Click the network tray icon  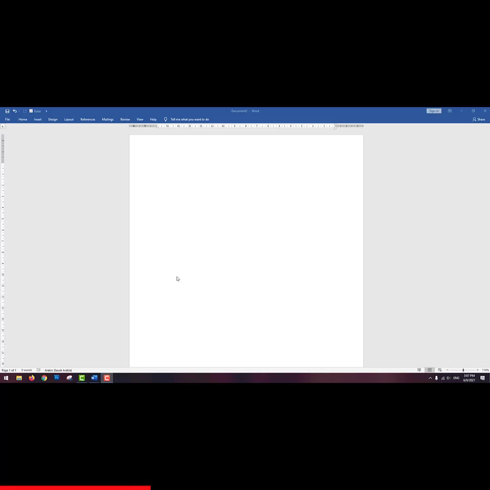[x=443, y=378]
